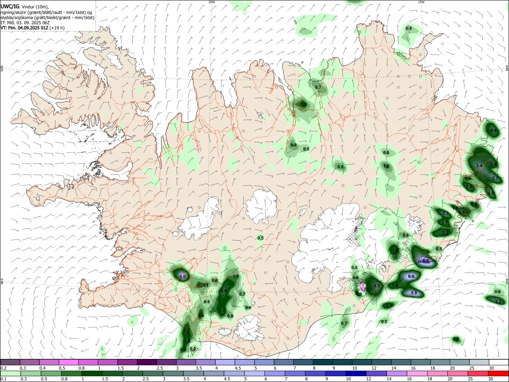Click the dusky mauve 0.2 snow legend swatch
Screen dimensions: 509x382
10,362
